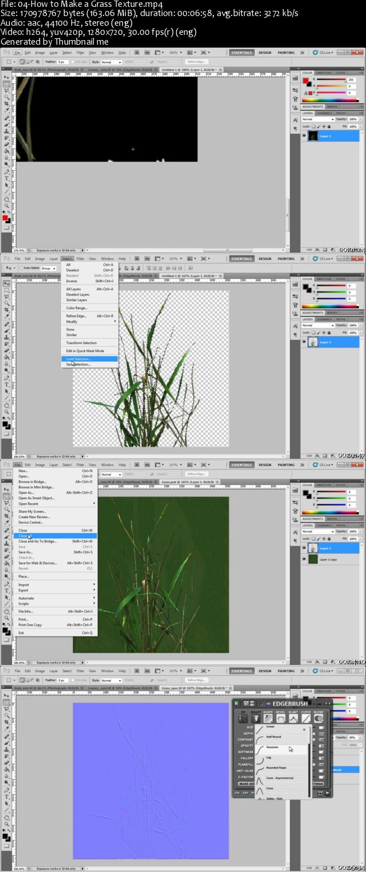The height and width of the screenshot is (872, 366).
Task: Open blend mode Normal dropdown in Select-menu frame
Action: 317,325
